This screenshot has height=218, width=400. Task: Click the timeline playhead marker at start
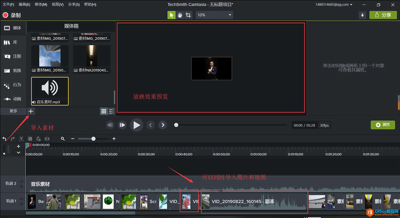28,145
